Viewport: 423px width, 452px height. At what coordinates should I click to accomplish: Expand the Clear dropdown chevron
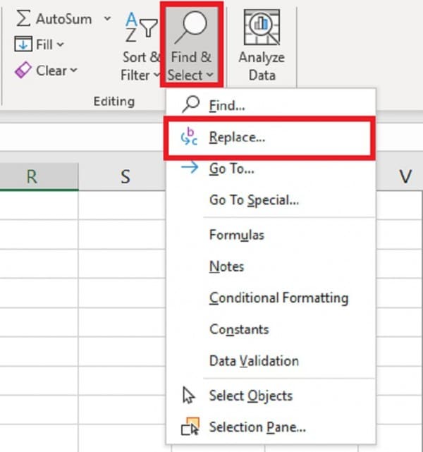[73, 70]
